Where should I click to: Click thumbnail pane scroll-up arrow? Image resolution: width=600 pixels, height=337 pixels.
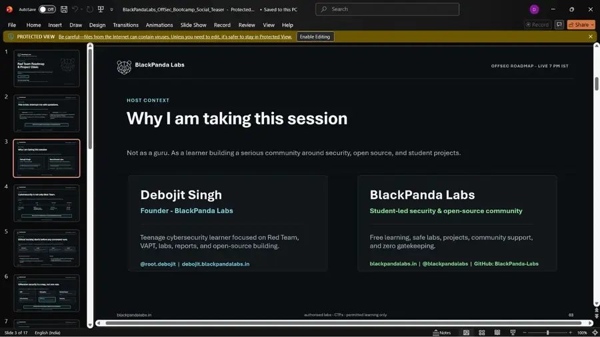(x=90, y=46)
